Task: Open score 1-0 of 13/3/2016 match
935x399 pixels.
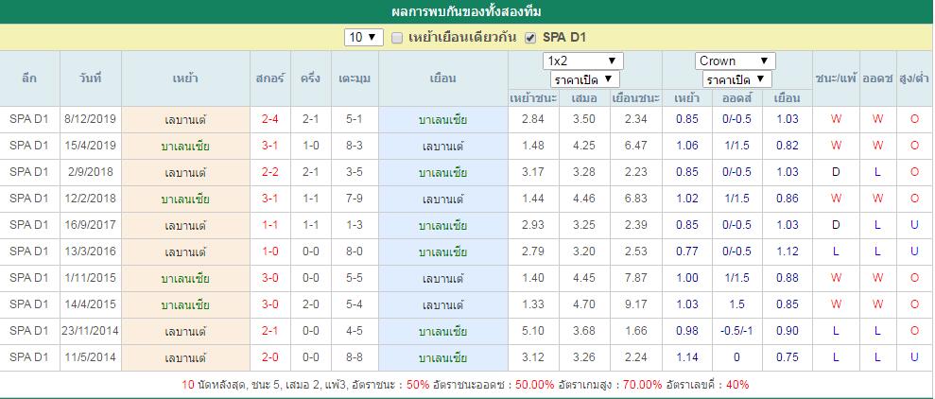Action: click(269, 252)
